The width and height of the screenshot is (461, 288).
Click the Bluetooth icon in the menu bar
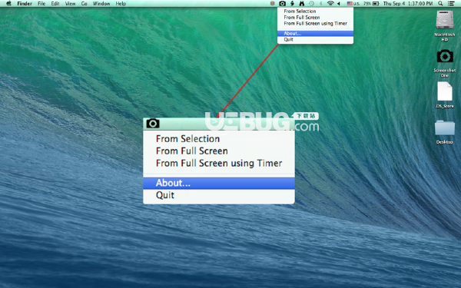(x=320, y=4)
